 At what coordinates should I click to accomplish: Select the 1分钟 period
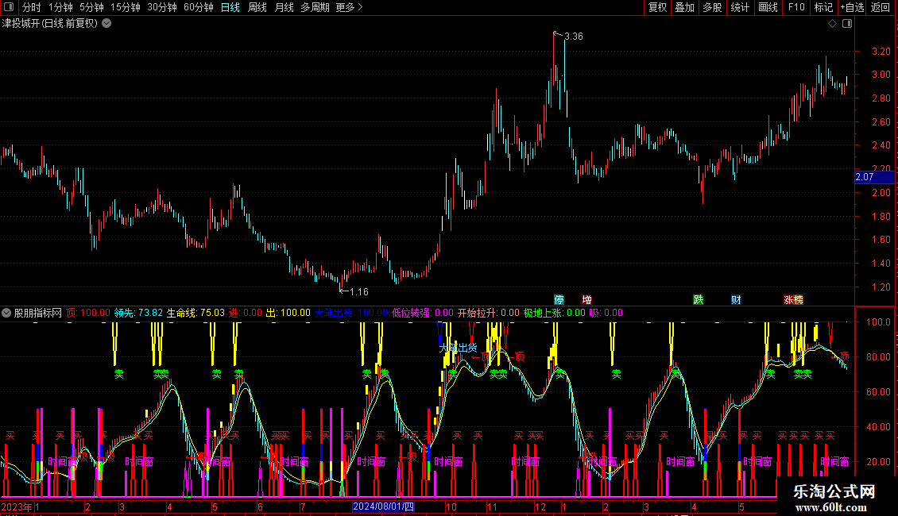pyautogui.click(x=60, y=7)
